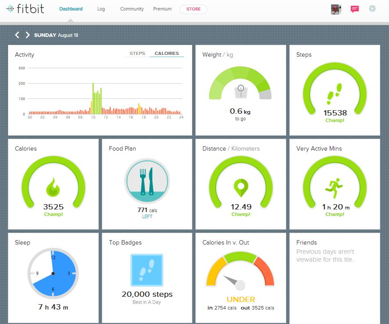This screenshot has height=324, width=389.
Task: Go to the Community page
Action: (132, 9)
